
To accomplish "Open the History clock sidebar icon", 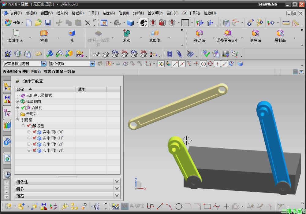I will (x=7, y=174).
